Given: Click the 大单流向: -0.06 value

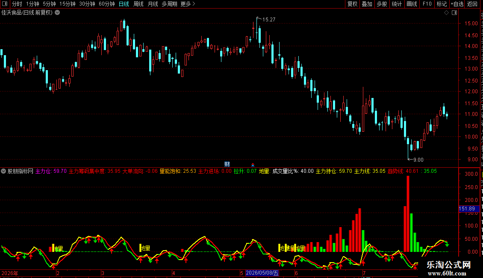Looking at the screenshot, I should [140, 171].
